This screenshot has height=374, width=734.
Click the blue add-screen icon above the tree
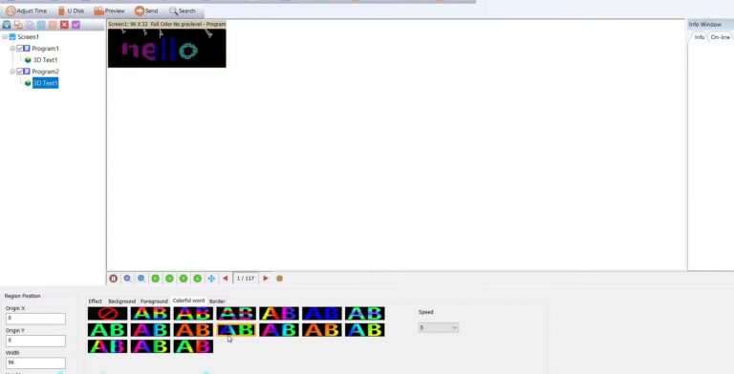tap(7, 25)
